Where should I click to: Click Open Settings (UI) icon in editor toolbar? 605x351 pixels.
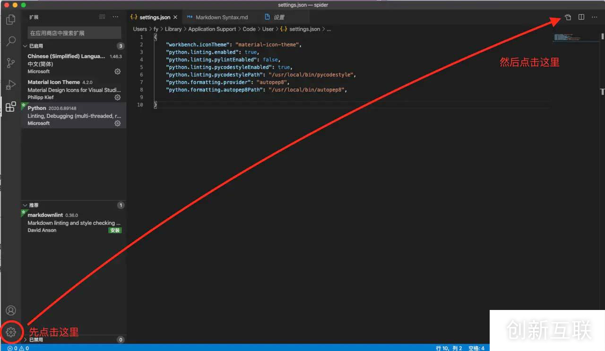[x=568, y=17]
